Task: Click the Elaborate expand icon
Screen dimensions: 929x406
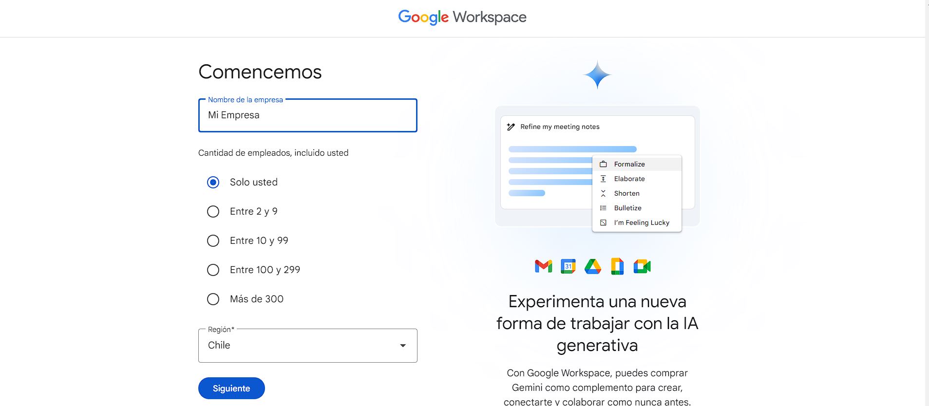Action: [x=603, y=179]
